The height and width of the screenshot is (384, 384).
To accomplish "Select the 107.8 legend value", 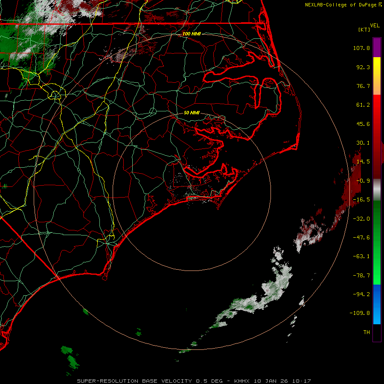I will click(361, 48).
